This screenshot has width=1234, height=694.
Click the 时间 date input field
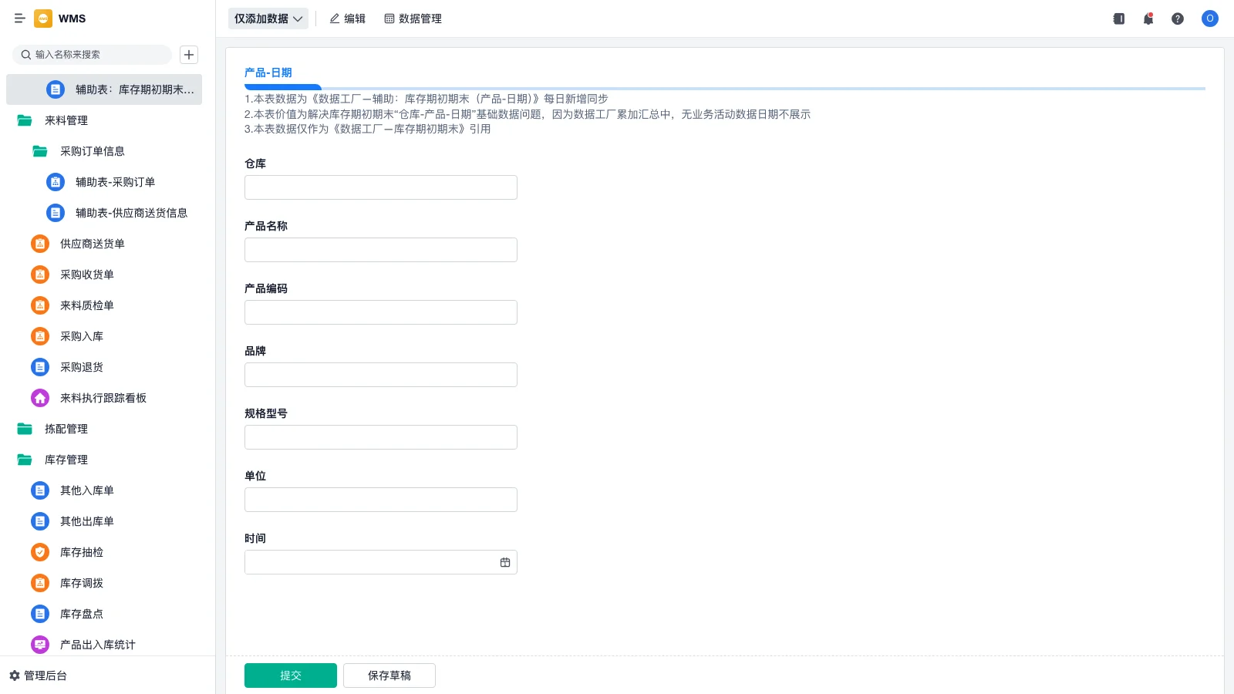click(x=381, y=562)
